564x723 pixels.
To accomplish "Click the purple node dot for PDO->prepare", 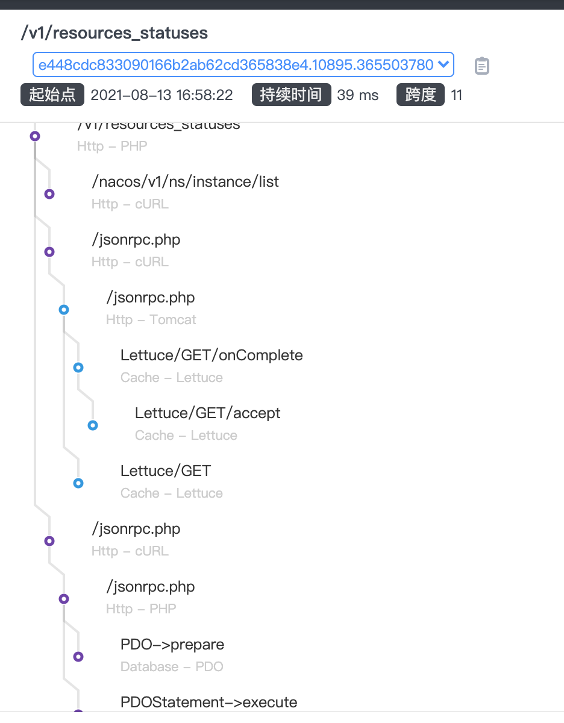I will pos(78,656).
